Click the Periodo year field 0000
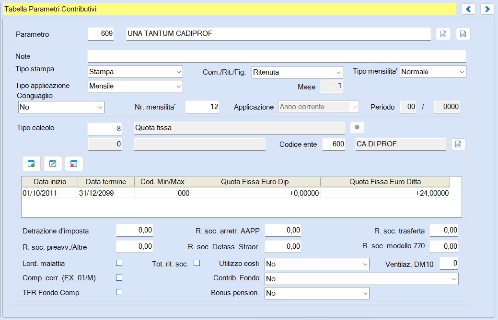 click(x=447, y=107)
